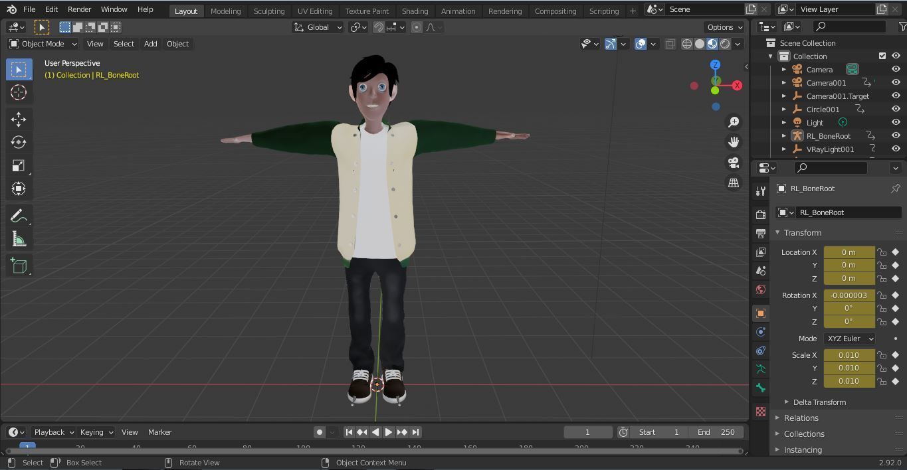Jump to the end frame

(x=415, y=432)
